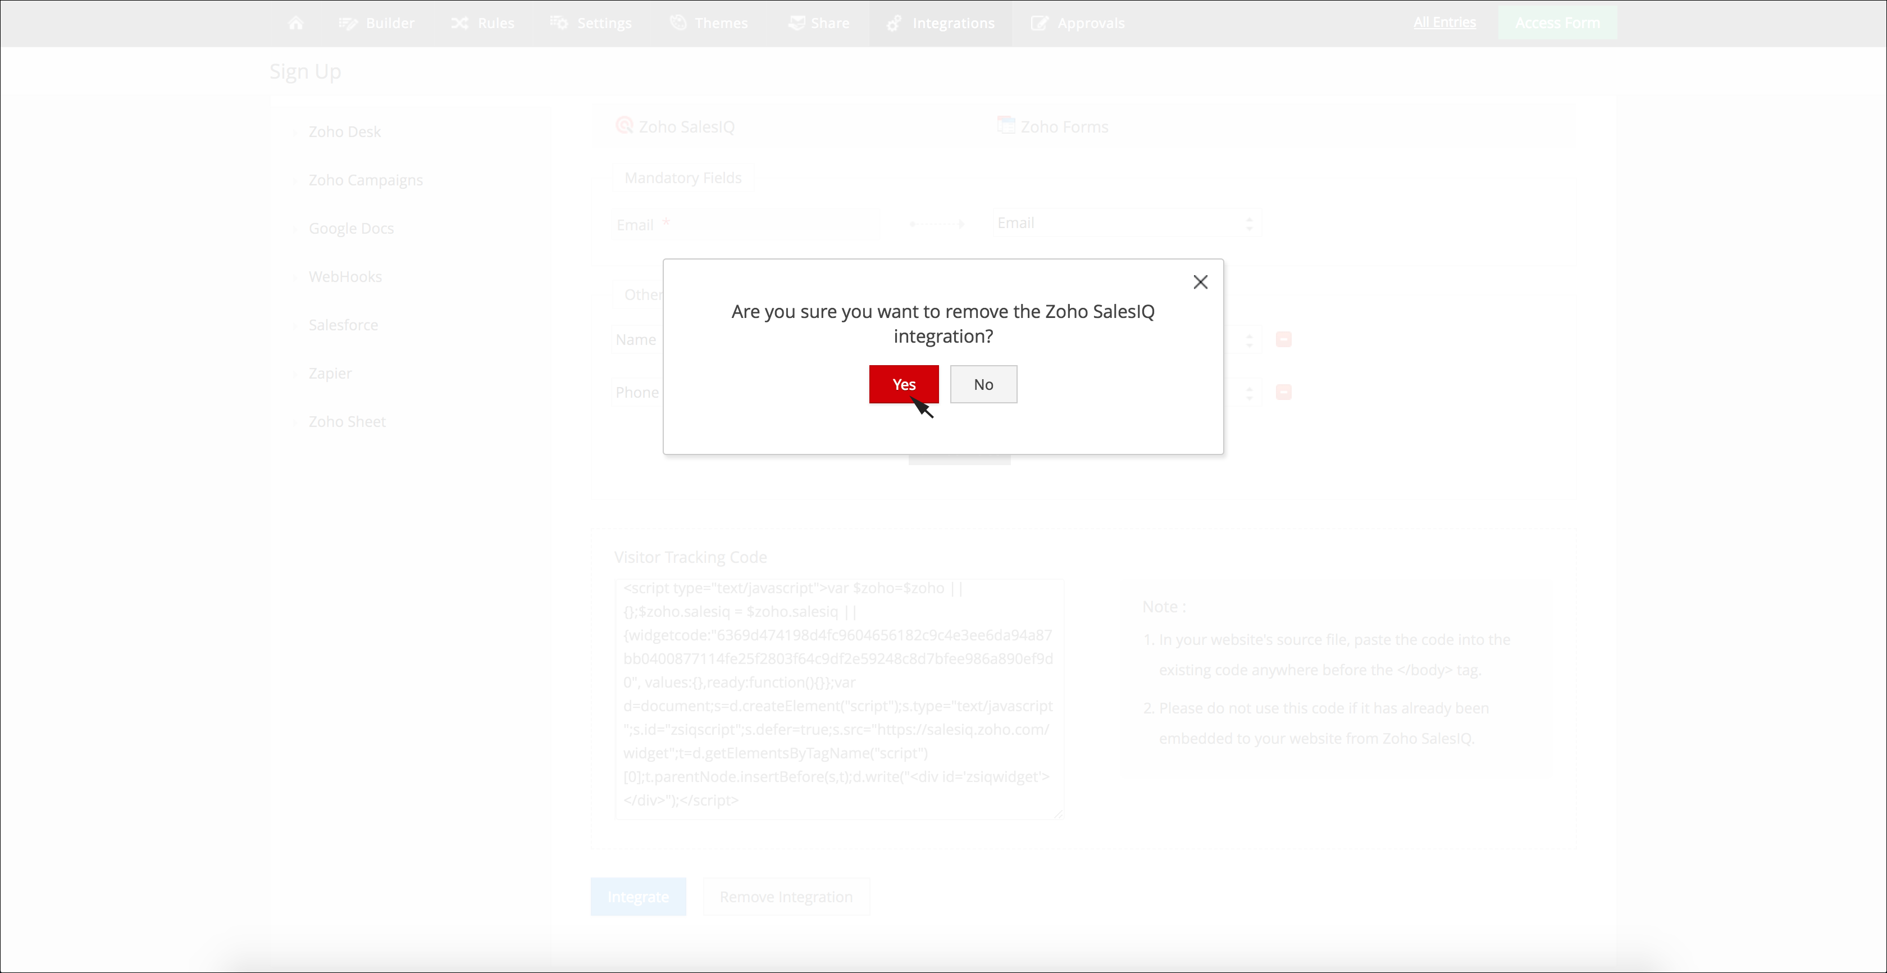Open the Approvals tab
Screen dimensions: 1887x973
(x=1078, y=22)
